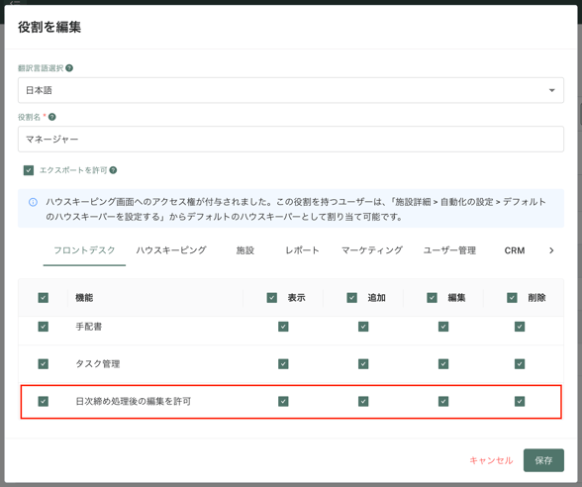Toggle the 表示 column header checkbox
This screenshot has width=582, height=487.
[x=272, y=298]
